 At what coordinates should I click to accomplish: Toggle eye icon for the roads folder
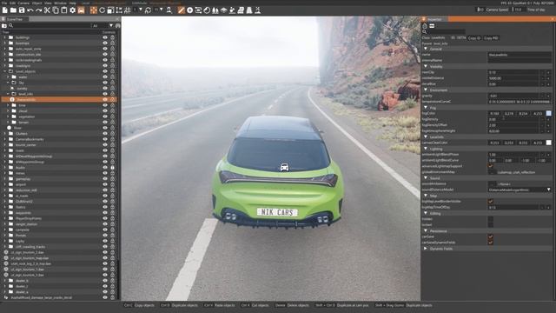[x=105, y=150]
